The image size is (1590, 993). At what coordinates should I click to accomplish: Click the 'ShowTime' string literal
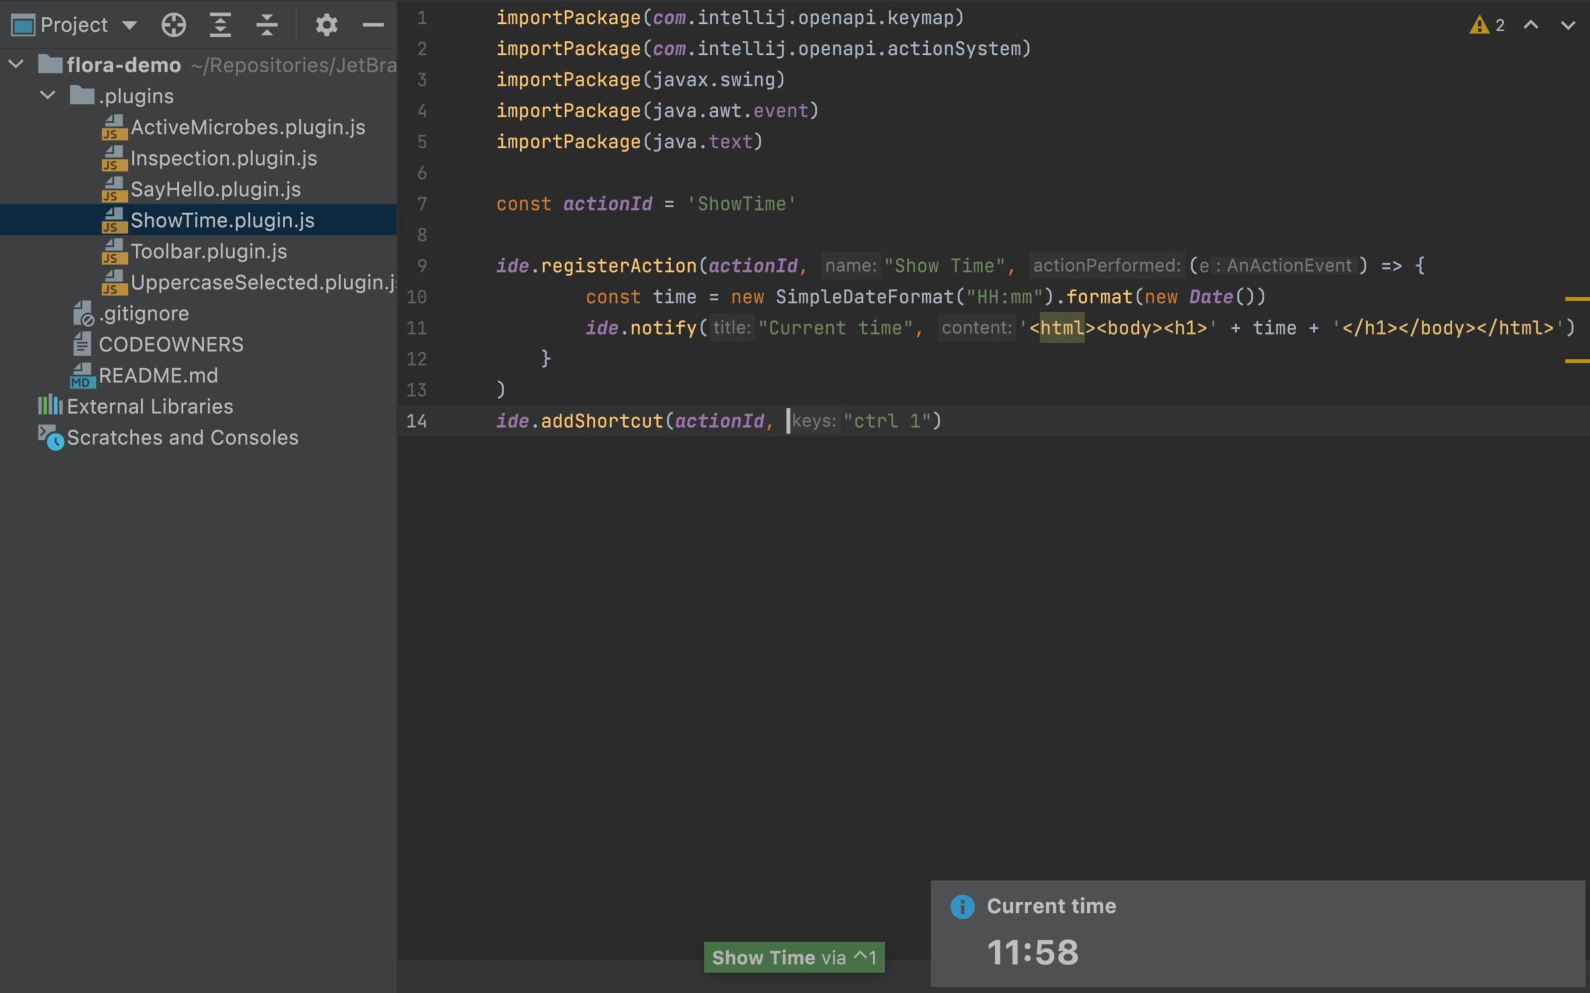point(741,204)
